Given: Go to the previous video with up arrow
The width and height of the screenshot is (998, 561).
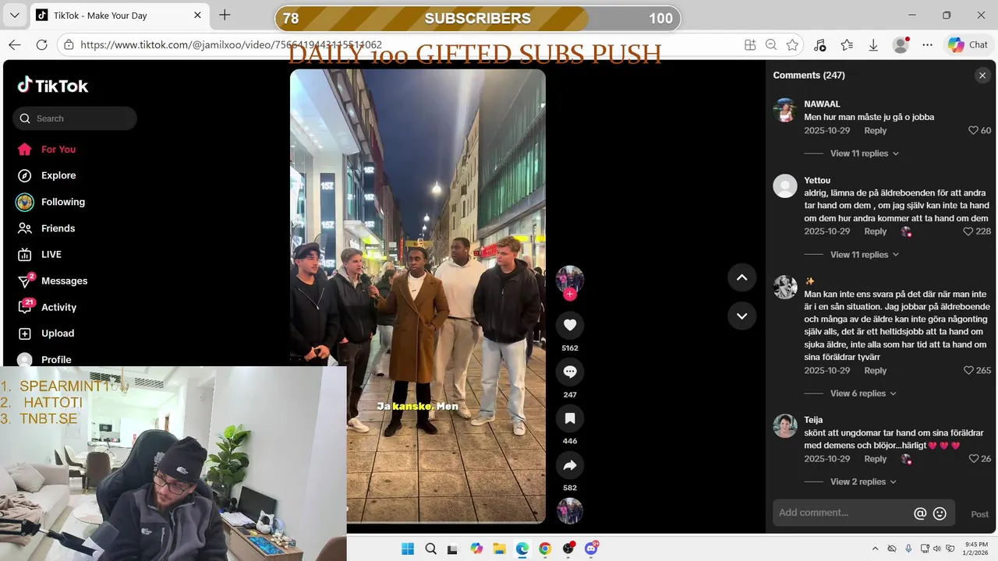Looking at the screenshot, I should click(x=741, y=277).
